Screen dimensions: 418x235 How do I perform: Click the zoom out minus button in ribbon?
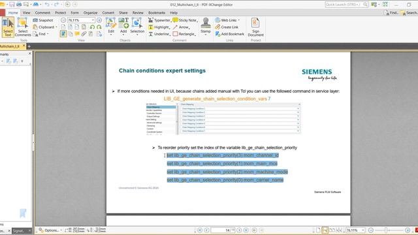point(63,20)
